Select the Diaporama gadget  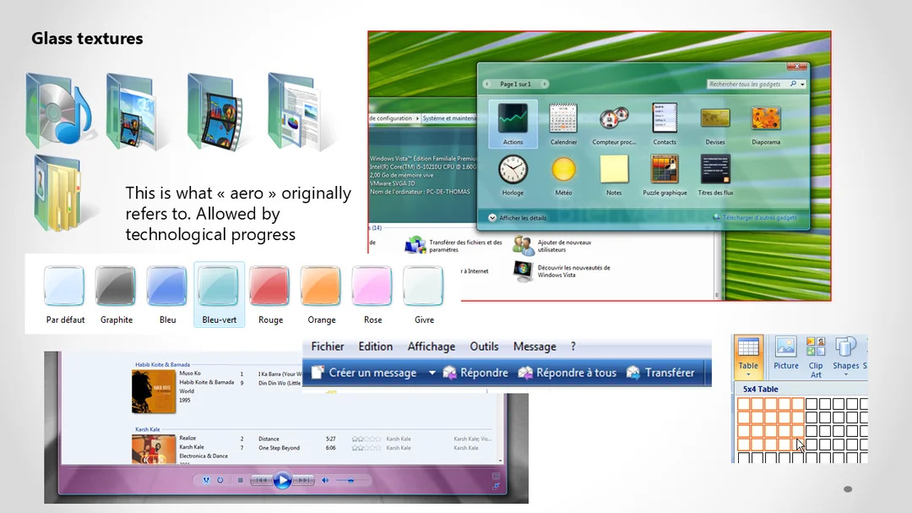click(x=765, y=123)
